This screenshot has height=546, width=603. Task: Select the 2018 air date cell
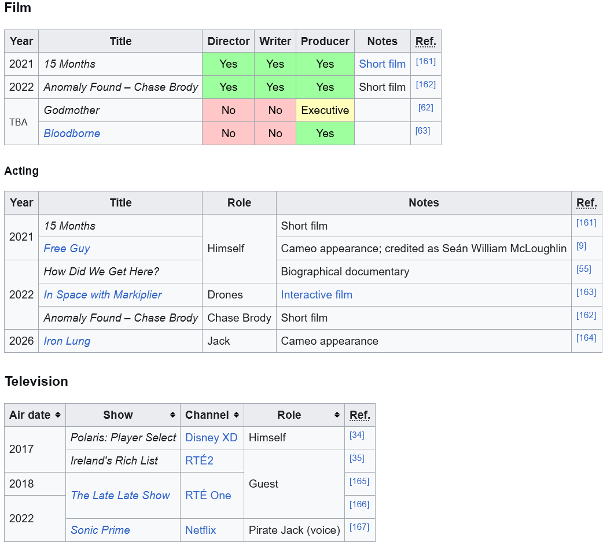click(35, 484)
